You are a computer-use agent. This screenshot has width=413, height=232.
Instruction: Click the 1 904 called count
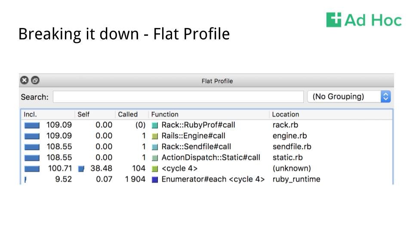135,179
